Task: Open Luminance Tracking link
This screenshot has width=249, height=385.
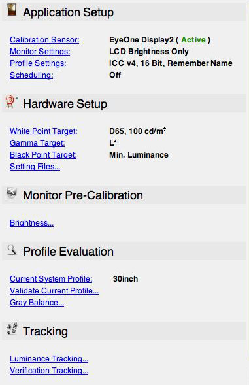Action: 49,359
